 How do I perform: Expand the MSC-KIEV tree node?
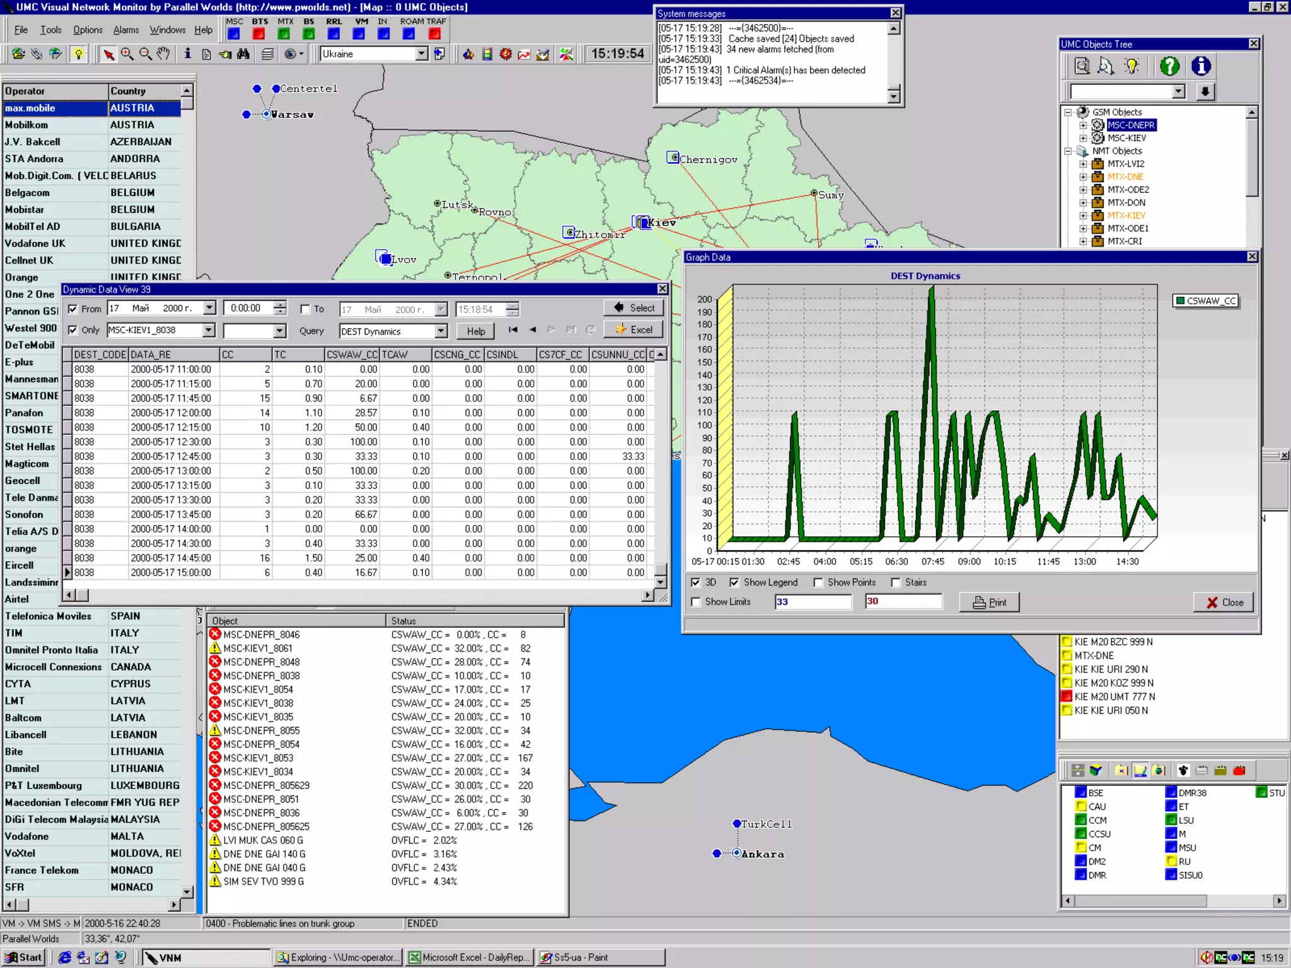coord(1084,138)
